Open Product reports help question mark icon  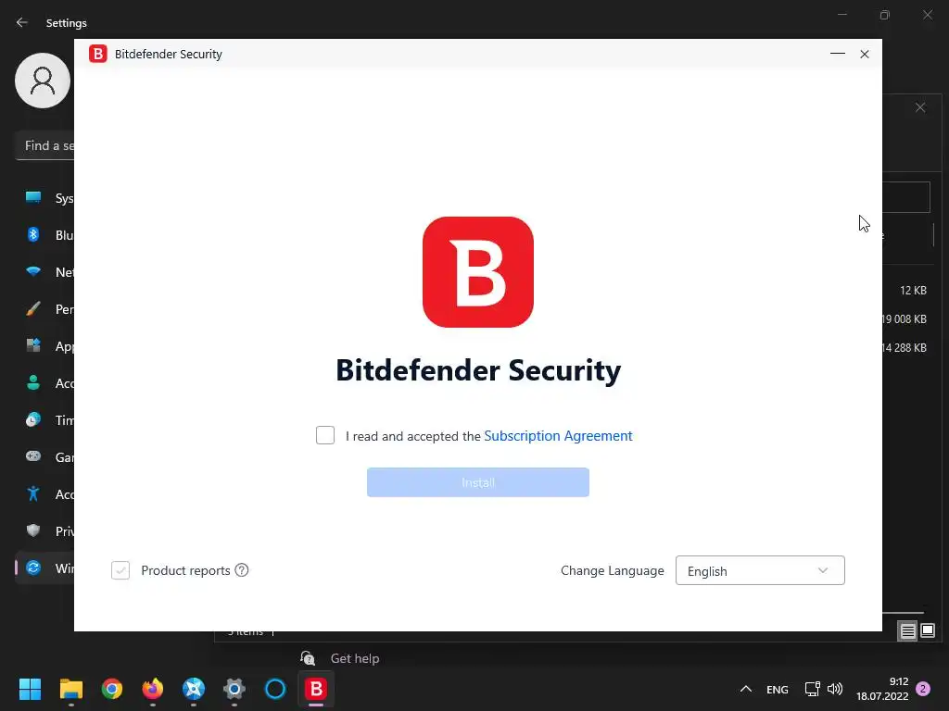[242, 570]
